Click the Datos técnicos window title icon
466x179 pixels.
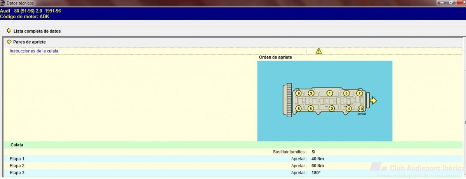pos(3,3)
